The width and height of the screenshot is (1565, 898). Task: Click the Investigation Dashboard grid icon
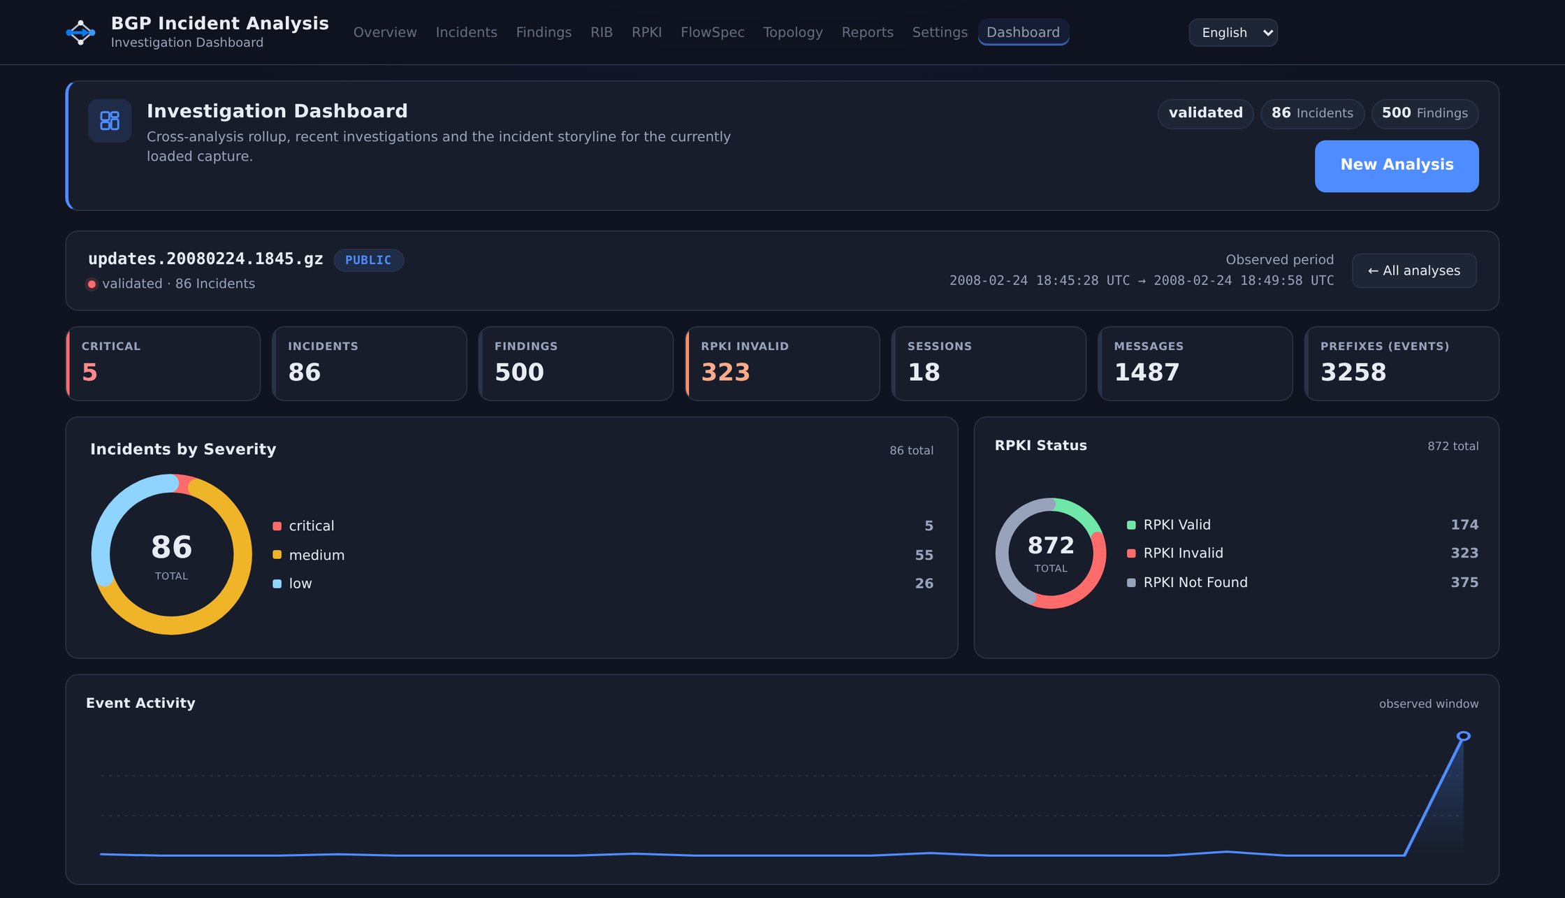pyautogui.click(x=110, y=120)
